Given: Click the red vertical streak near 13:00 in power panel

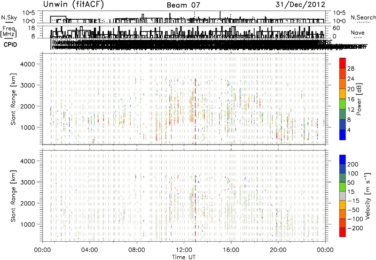Looking at the screenshot, I should 196,111.
